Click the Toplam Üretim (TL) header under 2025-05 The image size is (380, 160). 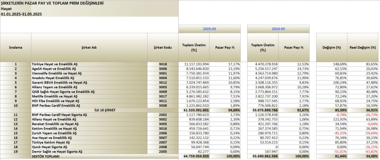coord(194,48)
